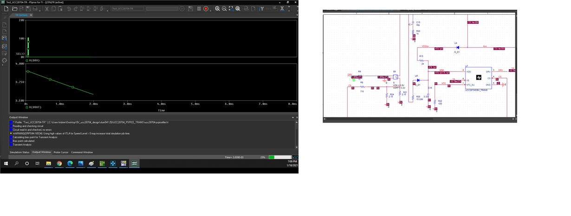Screen dimensions: 571x216
Task: Select the V(VOUT) trace legend marker
Action: click(27, 107)
